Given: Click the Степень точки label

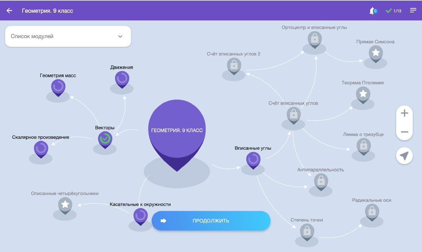Looking at the screenshot, I should tap(307, 220).
